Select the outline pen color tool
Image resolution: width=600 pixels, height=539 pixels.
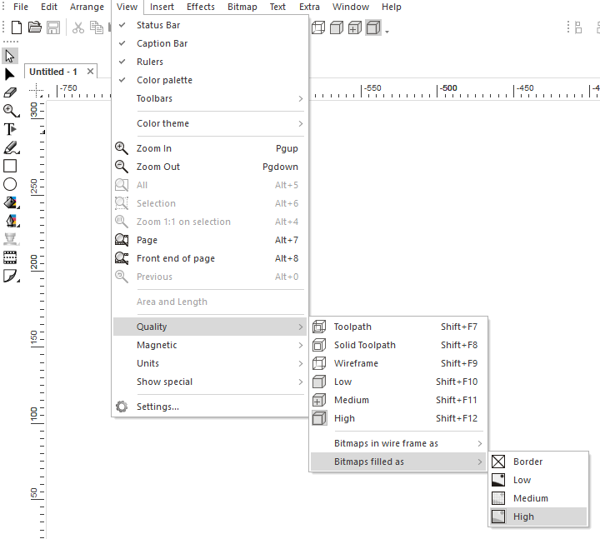coord(12,221)
